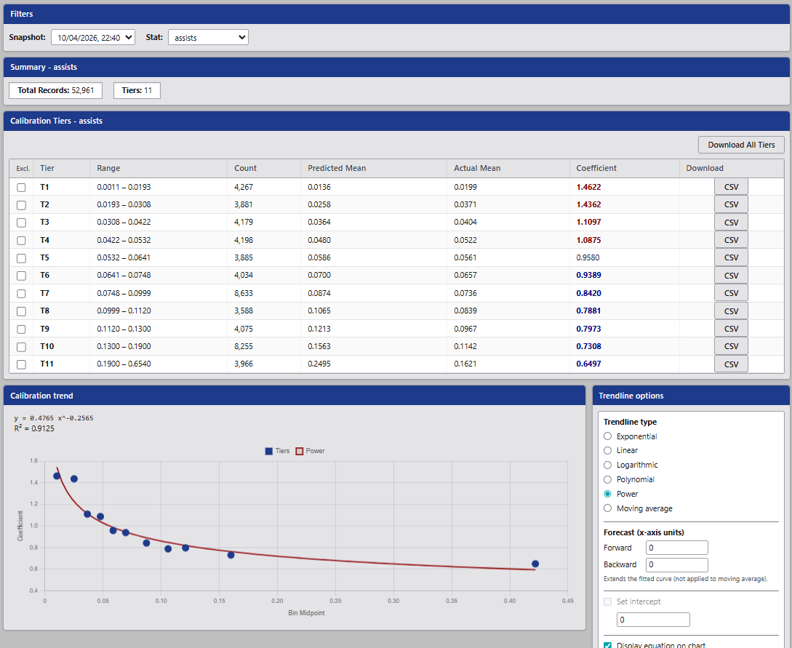This screenshot has width=792, height=648.
Task: Download CSV for tier T2
Action: [x=731, y=204]
